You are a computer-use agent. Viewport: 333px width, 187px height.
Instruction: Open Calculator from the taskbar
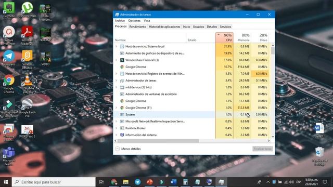tap(185, 182)
